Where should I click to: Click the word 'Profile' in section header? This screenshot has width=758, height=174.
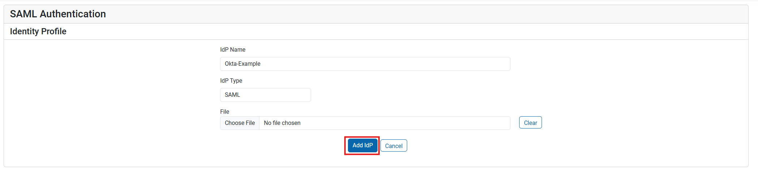coord(53,31)
